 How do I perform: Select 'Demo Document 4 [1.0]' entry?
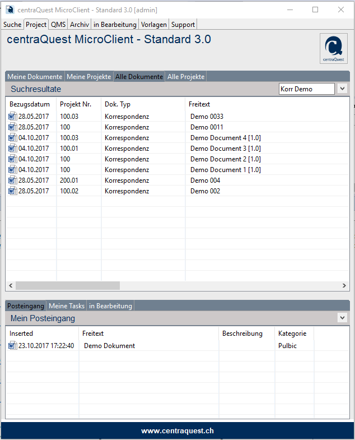tap(226, 137)
